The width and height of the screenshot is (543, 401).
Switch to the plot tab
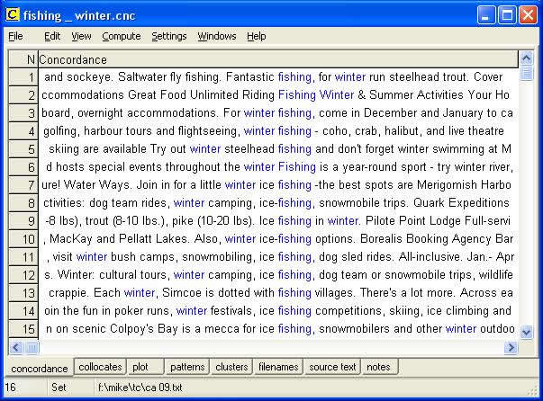140,367
